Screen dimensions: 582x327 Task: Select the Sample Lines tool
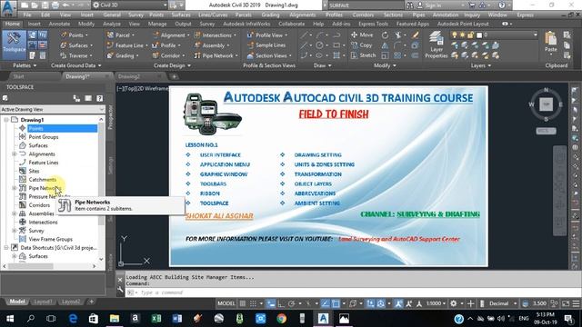(266, 45)
